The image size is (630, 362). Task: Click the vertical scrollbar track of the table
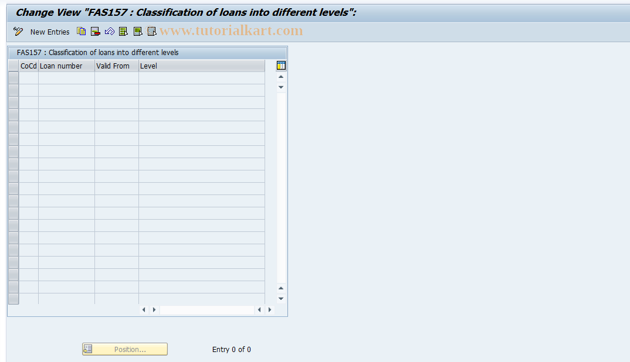281,188
